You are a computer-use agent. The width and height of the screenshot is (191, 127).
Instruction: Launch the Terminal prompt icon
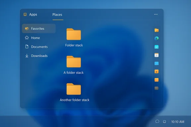click(157, 88)
